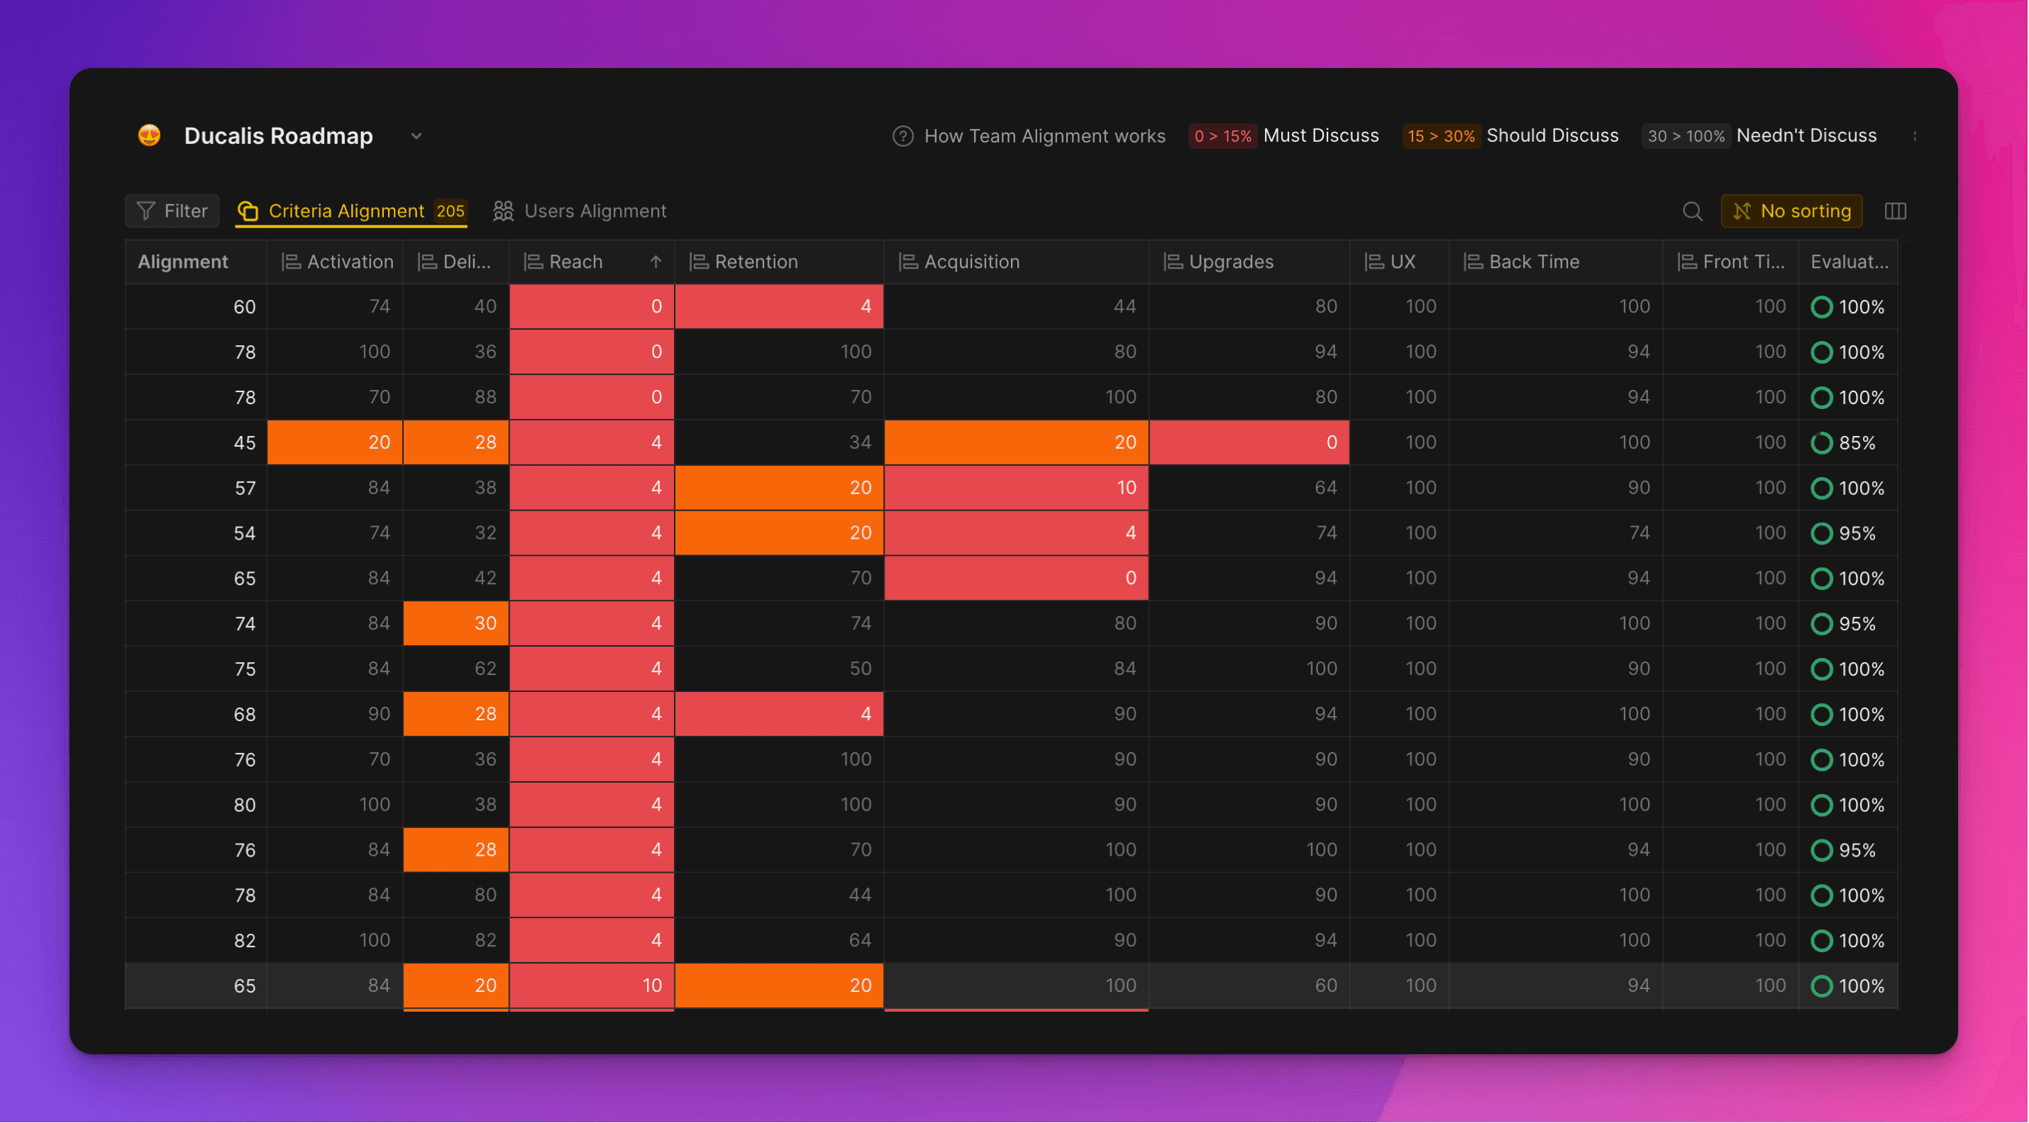
Task: Expand the Ducalis Roadmap dropdown chevron
Action: coord(416,136)
